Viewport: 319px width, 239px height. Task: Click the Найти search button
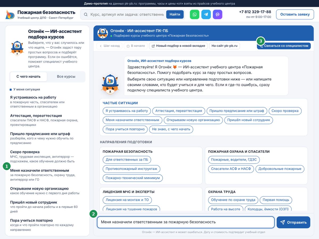tap(175, 14)
